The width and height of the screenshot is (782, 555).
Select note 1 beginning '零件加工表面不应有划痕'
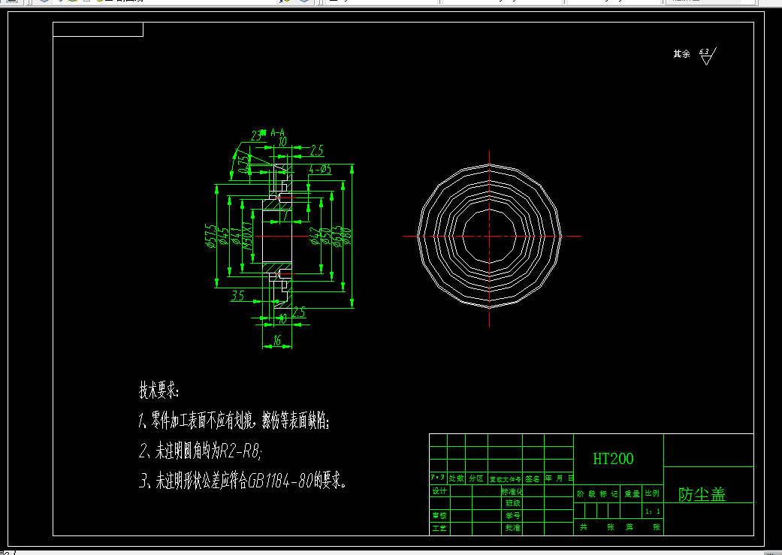click(x=234, y=421)
